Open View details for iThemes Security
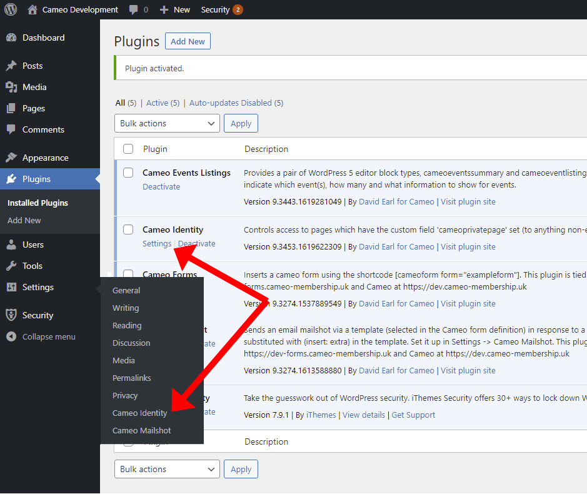The image size is (587, 494). click(363, 415)
